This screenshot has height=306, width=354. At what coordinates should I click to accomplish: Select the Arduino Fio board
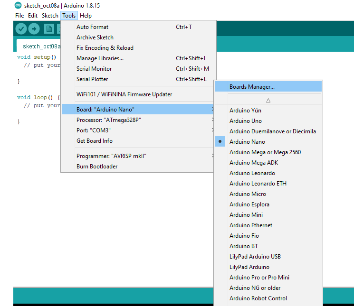click(268, 236)
